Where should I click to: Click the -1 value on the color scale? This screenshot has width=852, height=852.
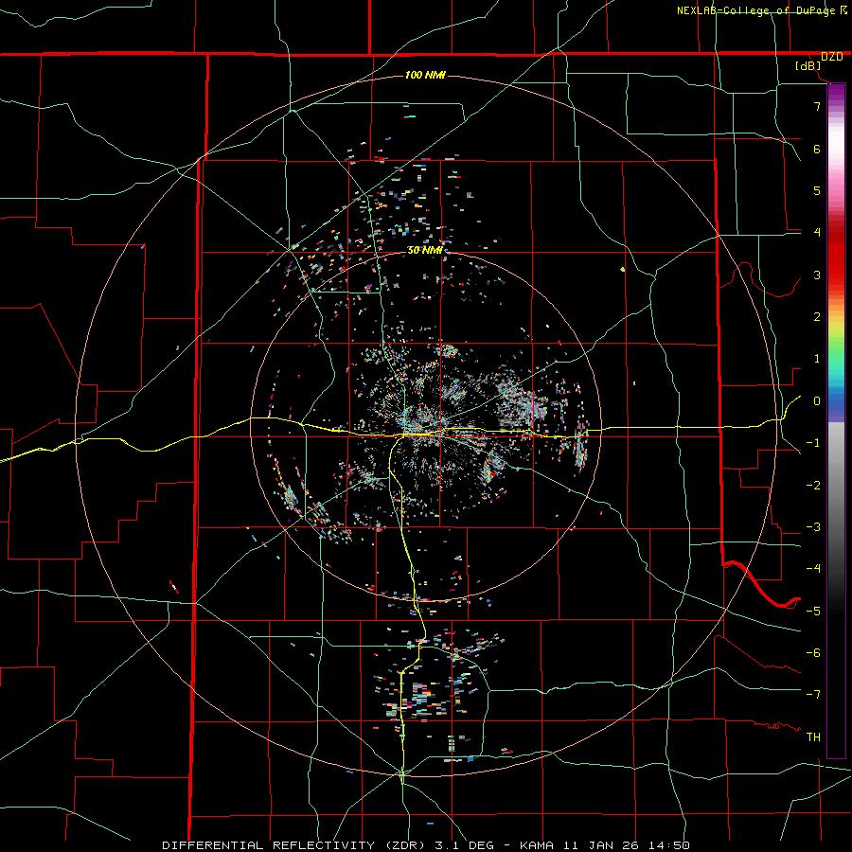[x=813, y=443]
